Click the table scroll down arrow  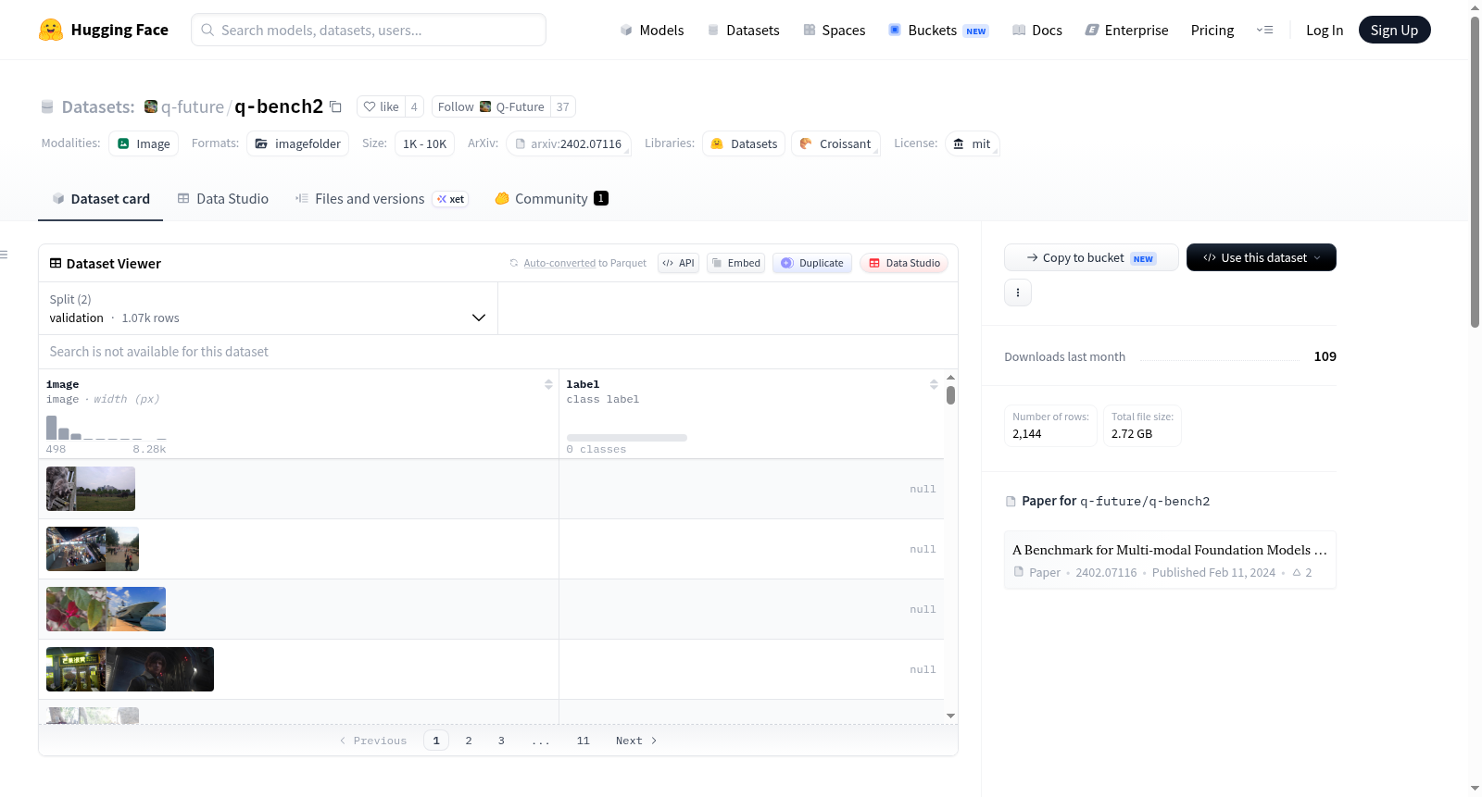coord(950,716)
